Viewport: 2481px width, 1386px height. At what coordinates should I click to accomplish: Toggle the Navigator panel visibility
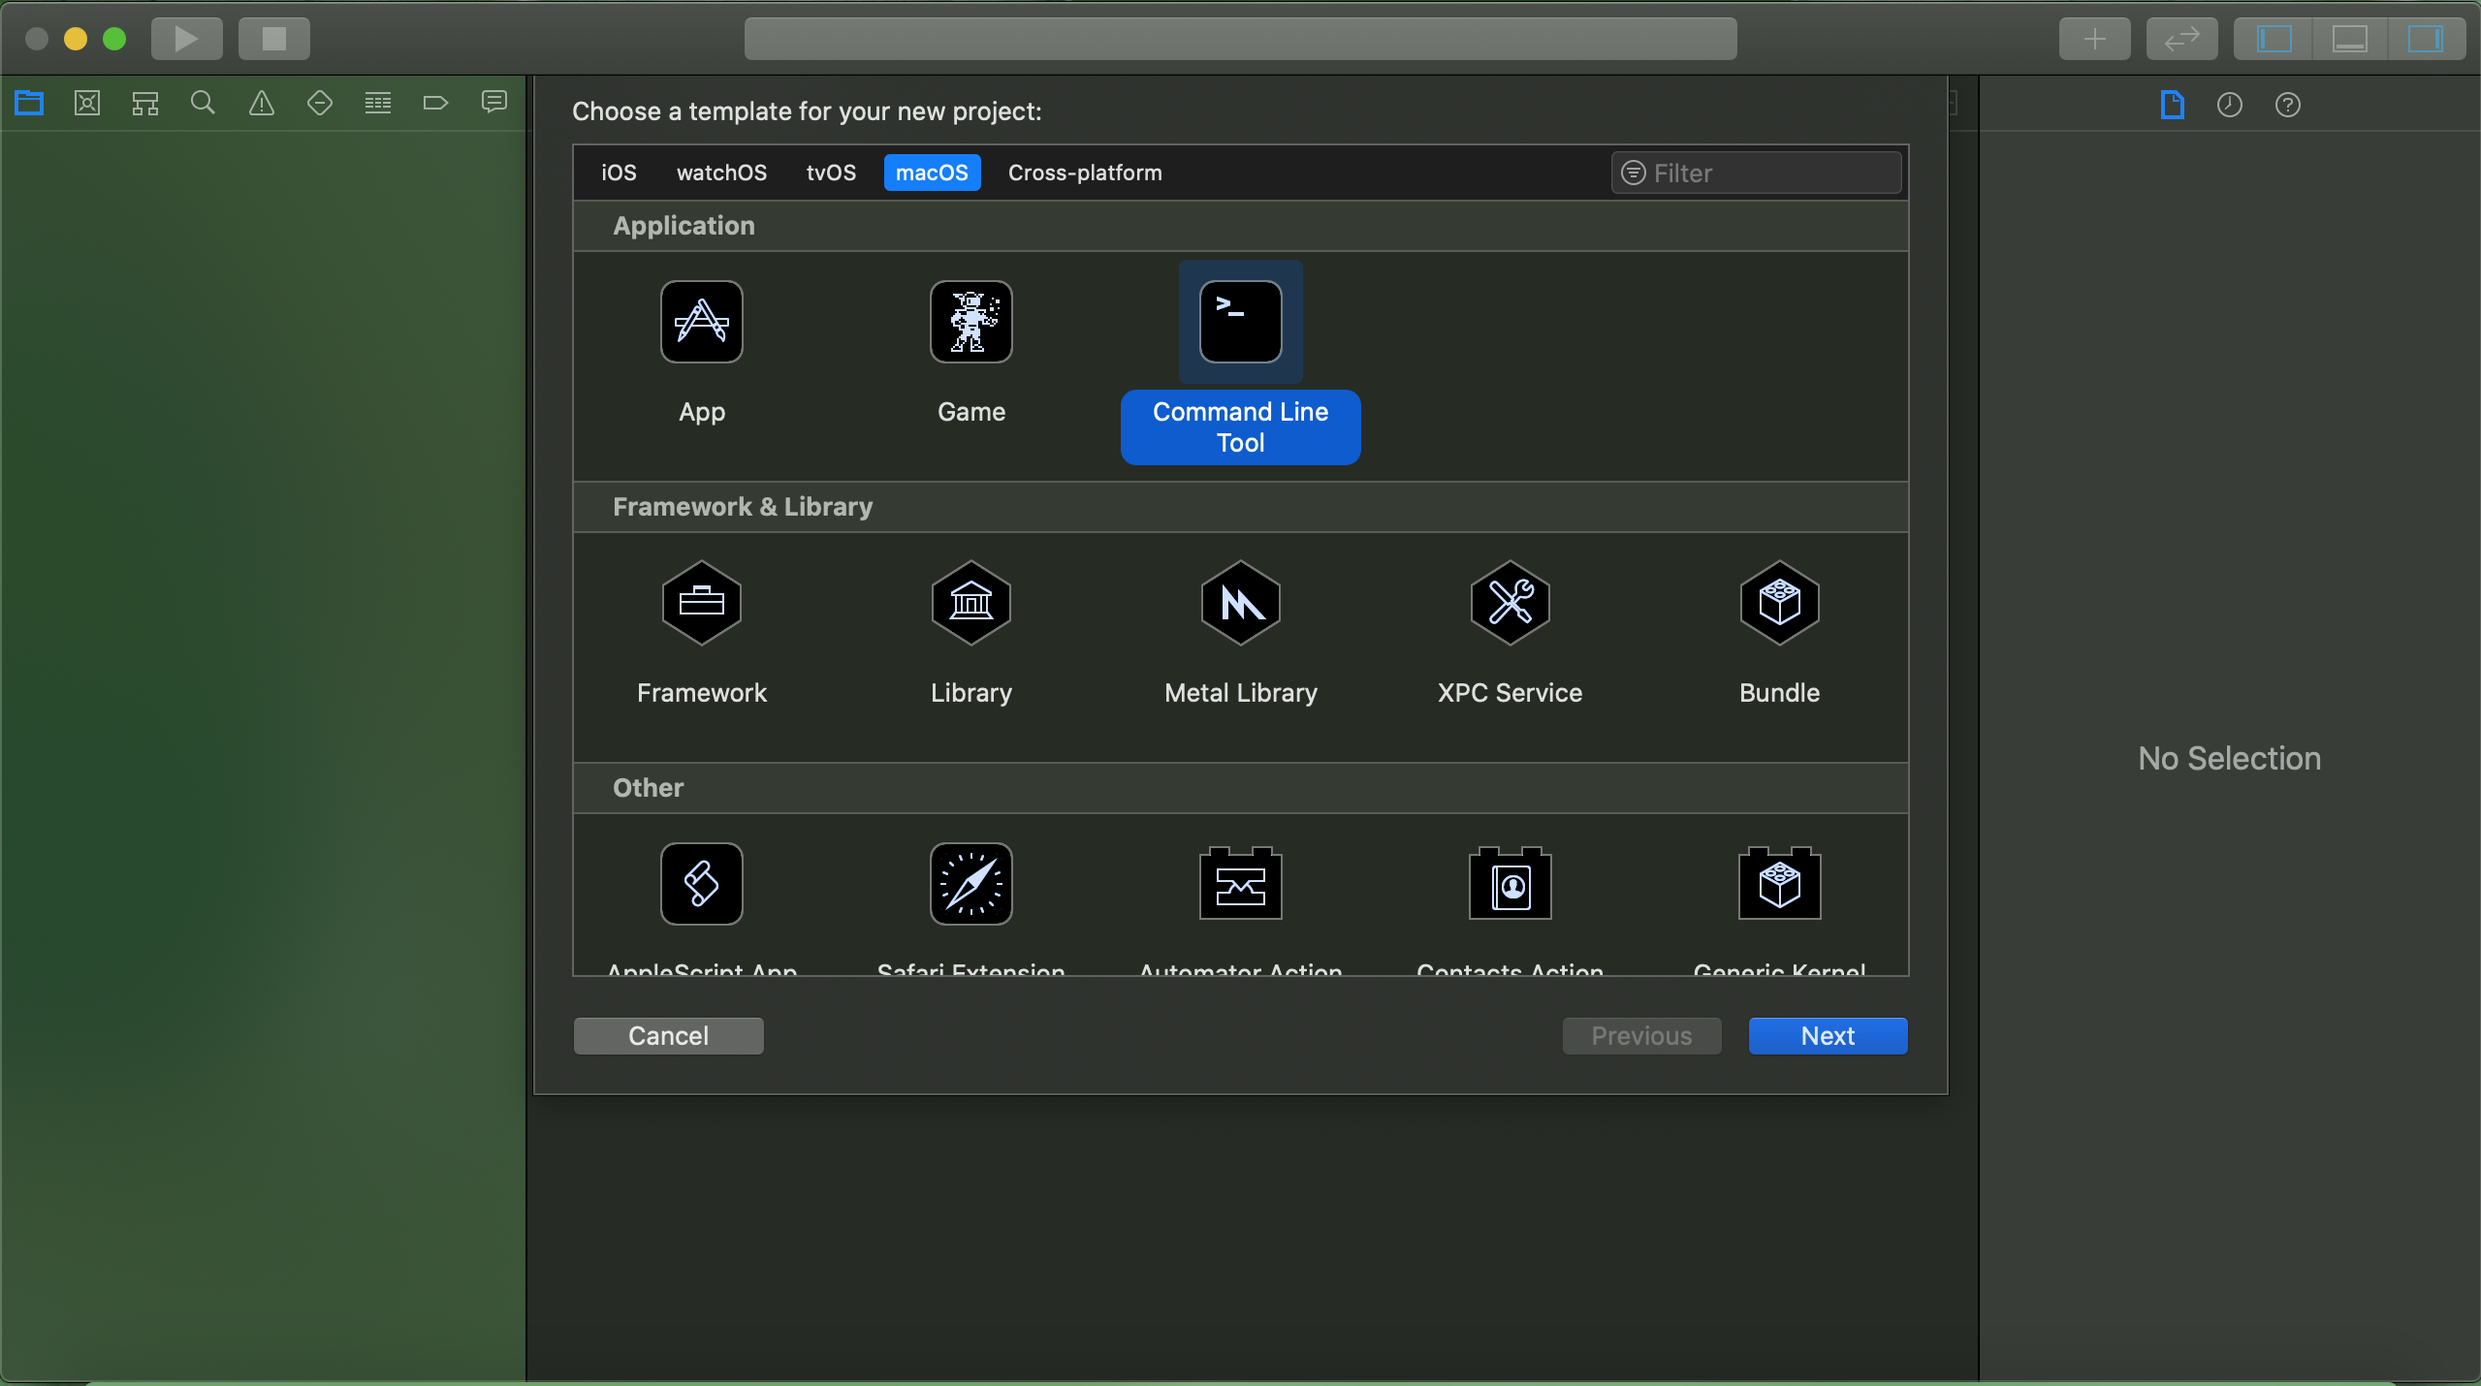point(2274,39)
